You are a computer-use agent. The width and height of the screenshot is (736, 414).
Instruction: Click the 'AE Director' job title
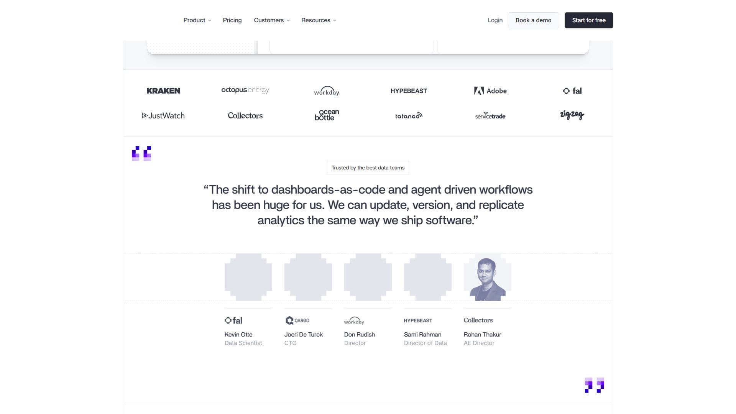pyautogui.click(x=479, y=343)
